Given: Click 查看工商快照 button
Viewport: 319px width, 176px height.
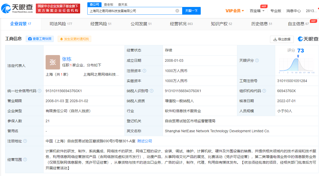Looking at the screenshot, I should pos(40,39).
